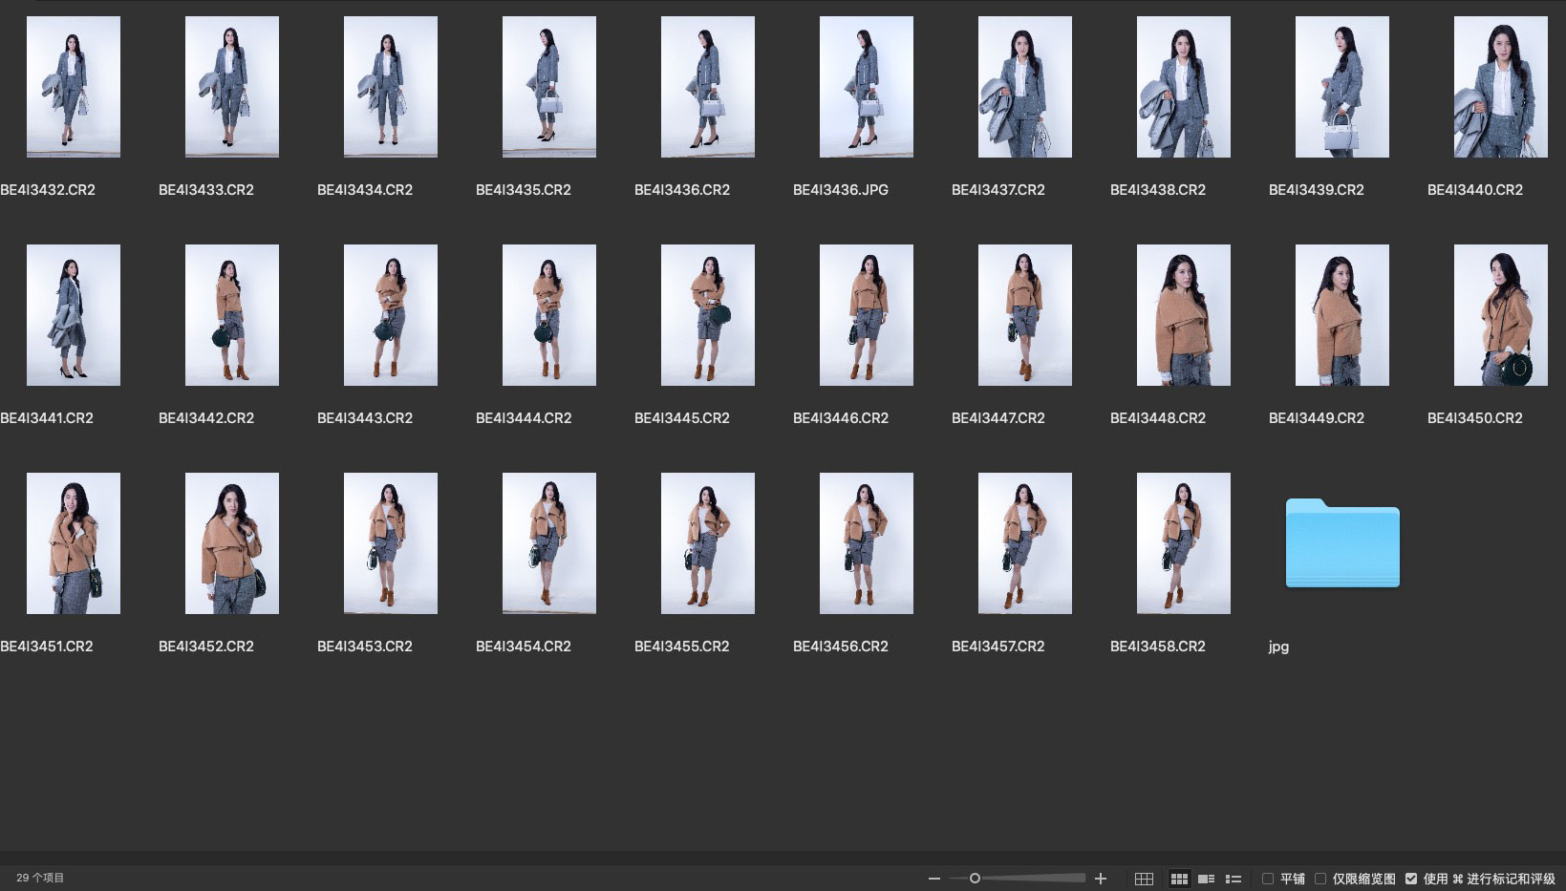Click the jpg folder name label

[1278, 647]
